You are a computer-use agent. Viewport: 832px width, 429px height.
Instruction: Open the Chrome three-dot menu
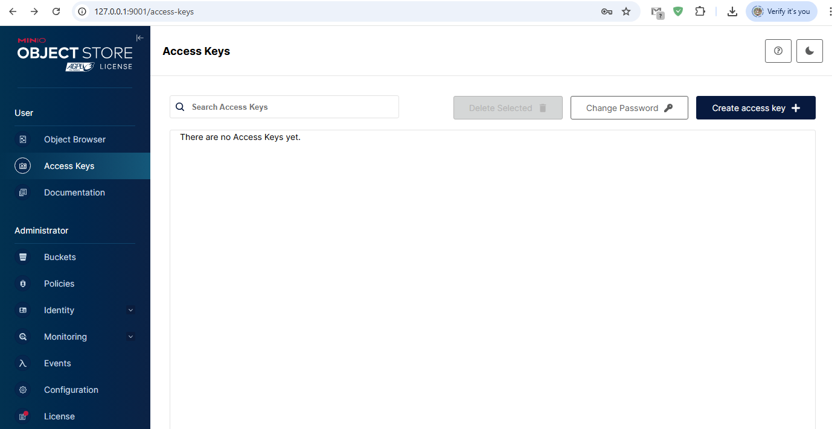point(830,11)
